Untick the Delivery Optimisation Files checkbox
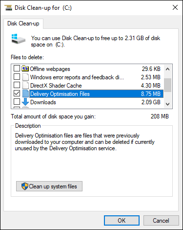Image resolution: width=183 pixels, height=230 pixels. (17, 93)
